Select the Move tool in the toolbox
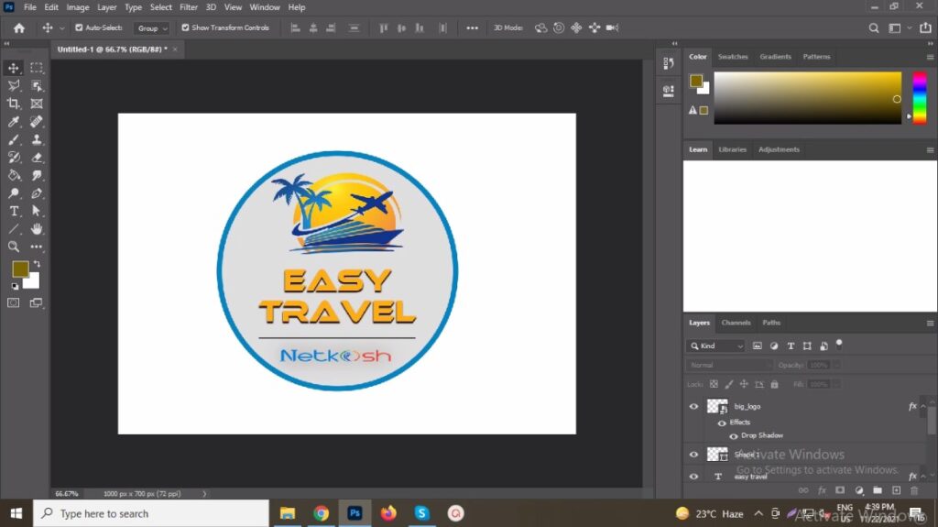This screenshot has width=938, height=527. 13,68
